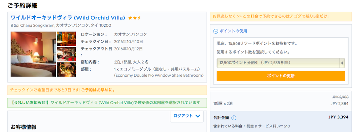Image resolution: width=357 pixels, height=132 pixels.
Task: Open the ワイルドオーキッドヴィラ (Wild Orchid Villa) hotel link
Action: [x=68, y=18]
